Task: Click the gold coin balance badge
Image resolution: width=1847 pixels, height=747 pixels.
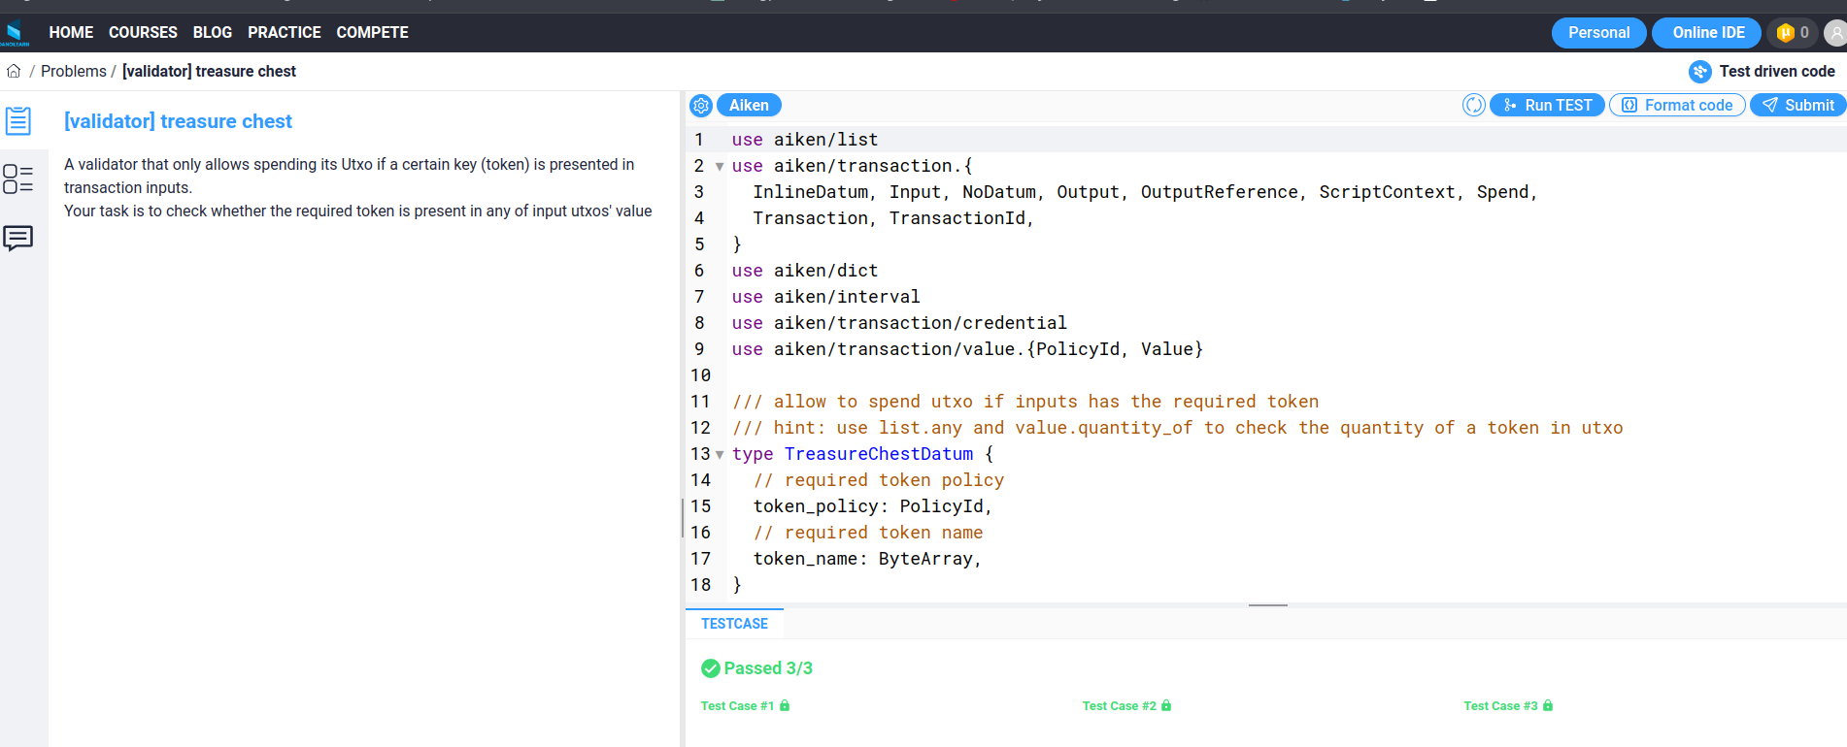Action: [x=1793, y=33]
